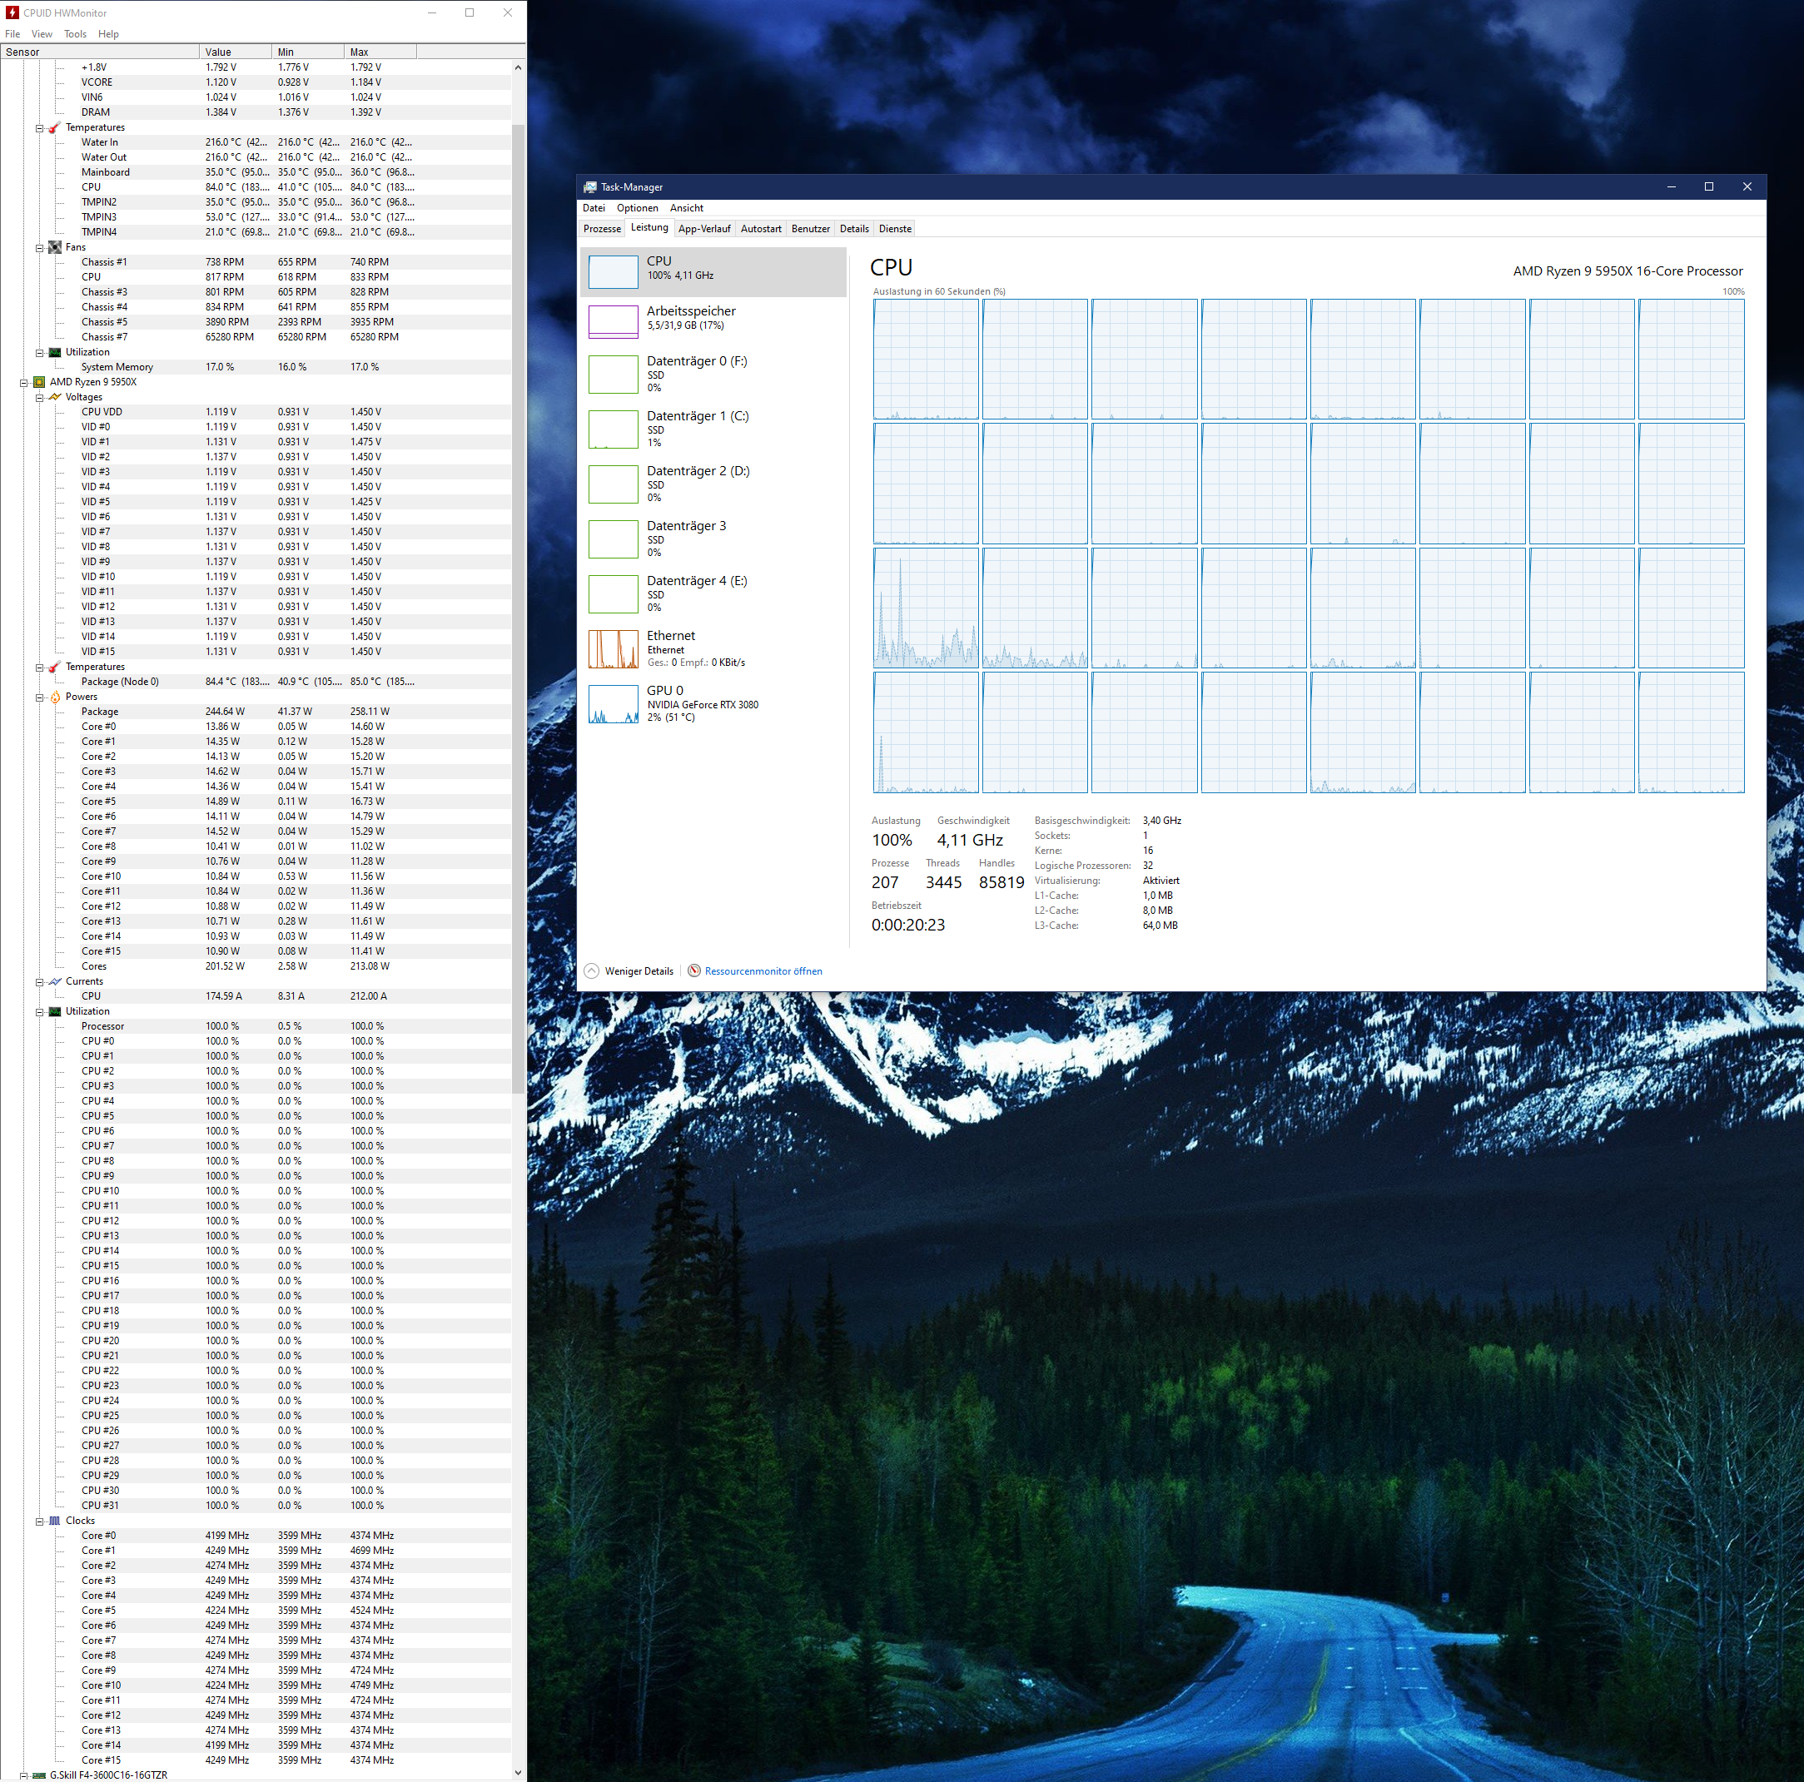Click the Powers flame icon in sensor tree
Viewport: 1804px width, 1782px height.
[x=55, y=697]
